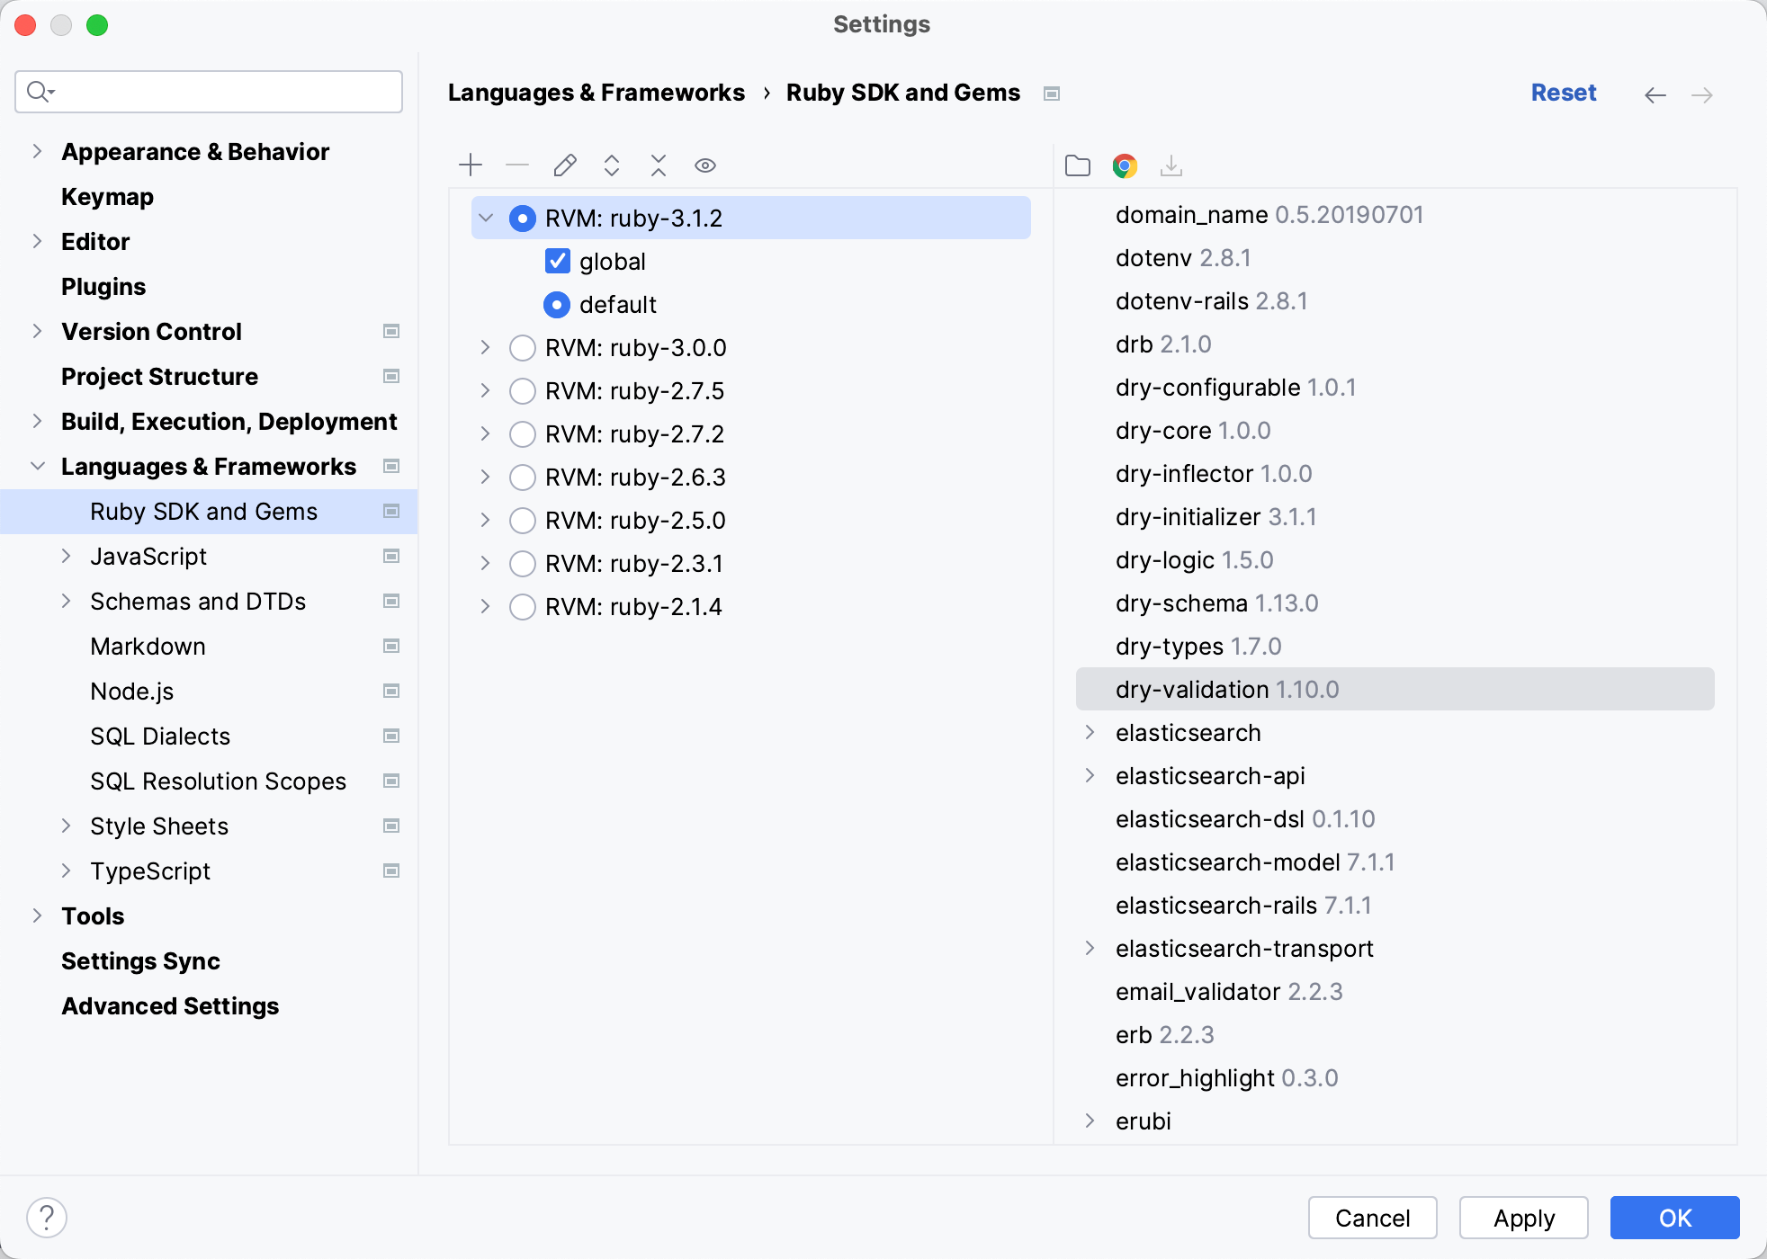This screenshot has height=1259, width=1767.
Task: Expand the elasticsearch tree item
Action: click(x=1090, y=733)
